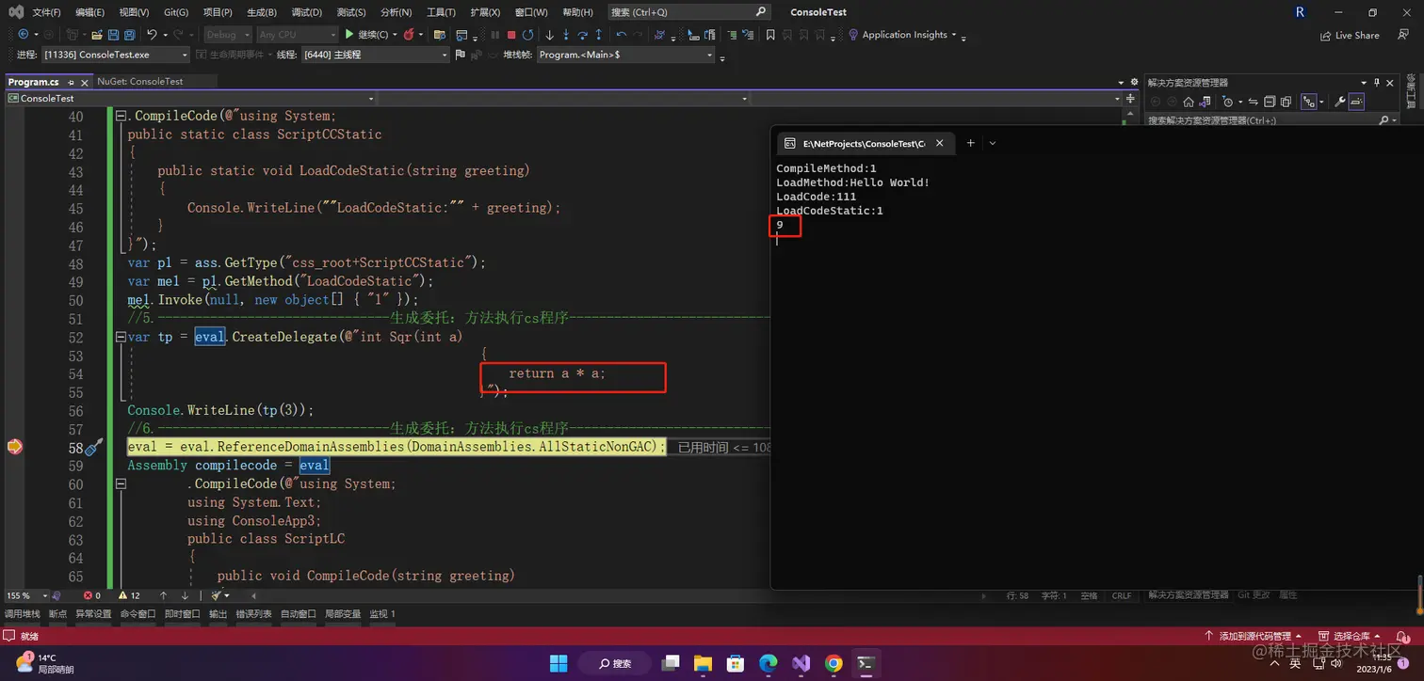The height and width of the screenshot is (681, 1424).
Task: Open the Git(G) menu
Action: click(x=175, y=12)
